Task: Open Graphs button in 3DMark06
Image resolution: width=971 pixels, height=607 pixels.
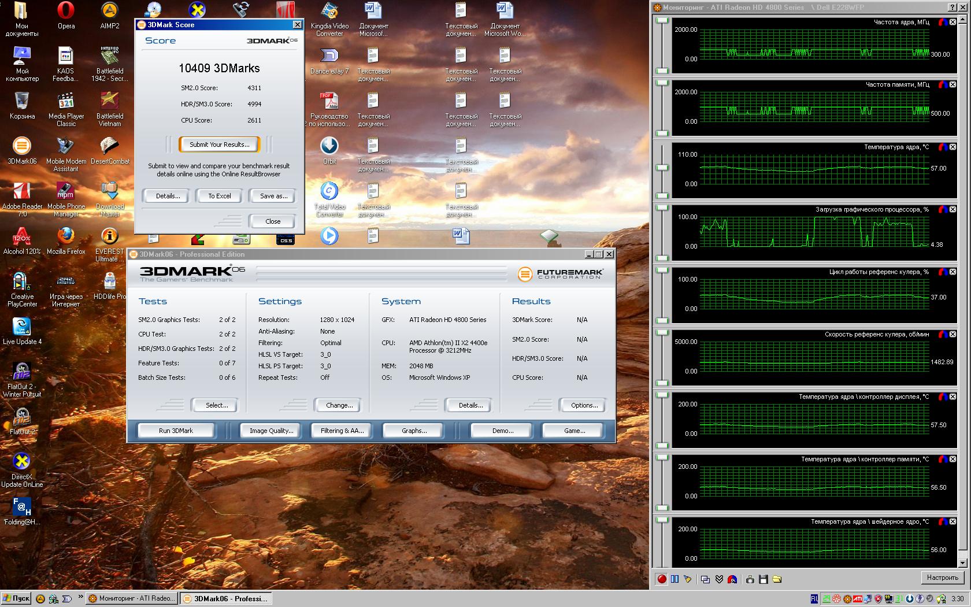Action: click(414, 431)
